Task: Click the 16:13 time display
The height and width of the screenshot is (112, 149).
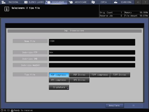Action: tap(7, 110)
